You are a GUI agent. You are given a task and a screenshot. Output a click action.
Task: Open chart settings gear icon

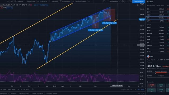pos(123,1)
